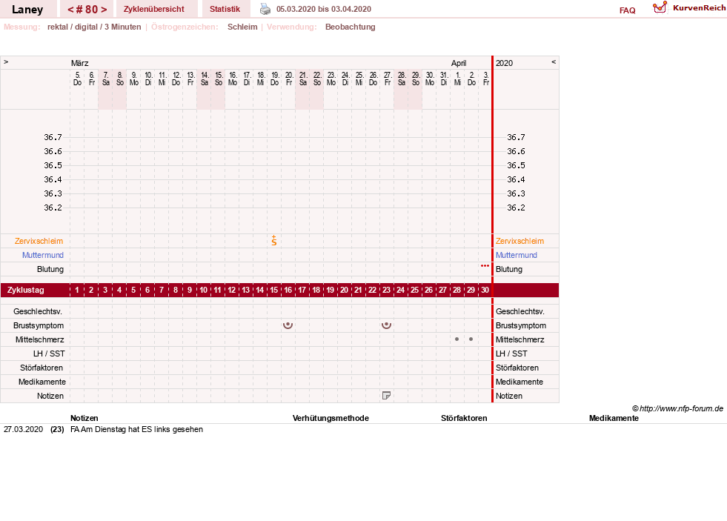The height and width of the screenshot is (521, 727).
Task: Click the left Muttermund row label
Action: tap(43, 255)
